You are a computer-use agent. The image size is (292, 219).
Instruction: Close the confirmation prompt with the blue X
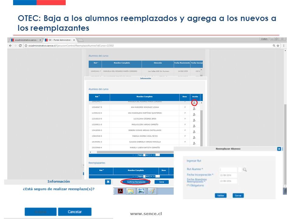pos(108,182)
